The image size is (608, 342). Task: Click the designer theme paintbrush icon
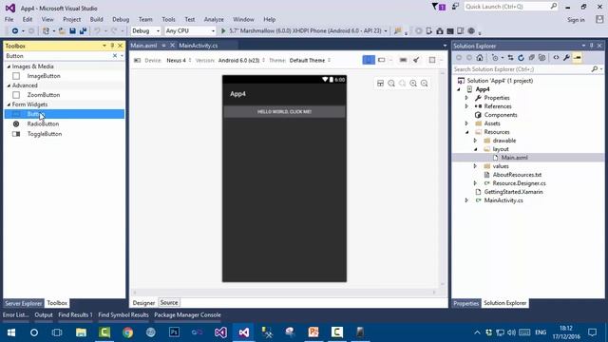click(416, 60)
